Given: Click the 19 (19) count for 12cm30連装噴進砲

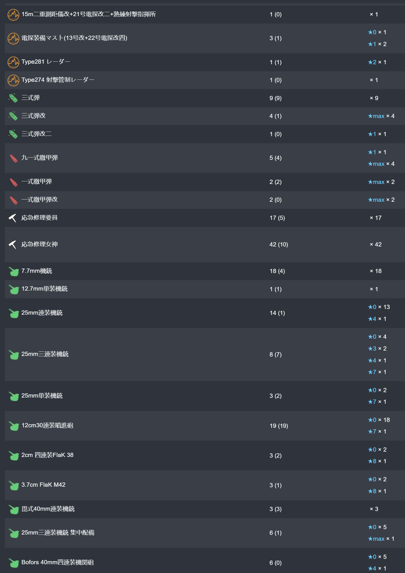Looking at the screenshot, I should point(278,426).
